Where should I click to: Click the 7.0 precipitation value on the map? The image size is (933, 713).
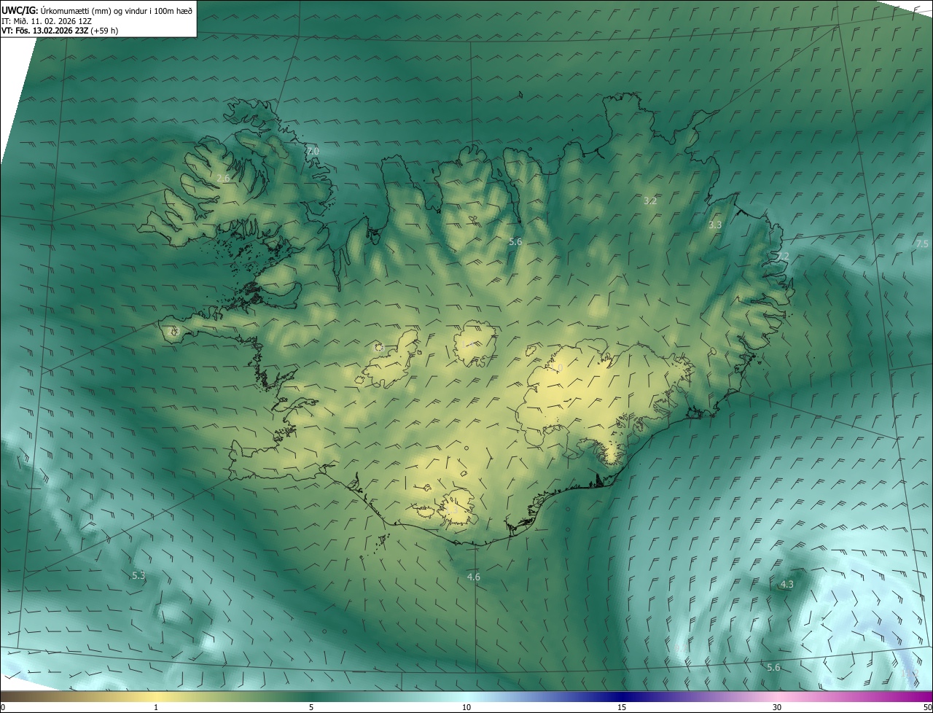click(313, 151)
